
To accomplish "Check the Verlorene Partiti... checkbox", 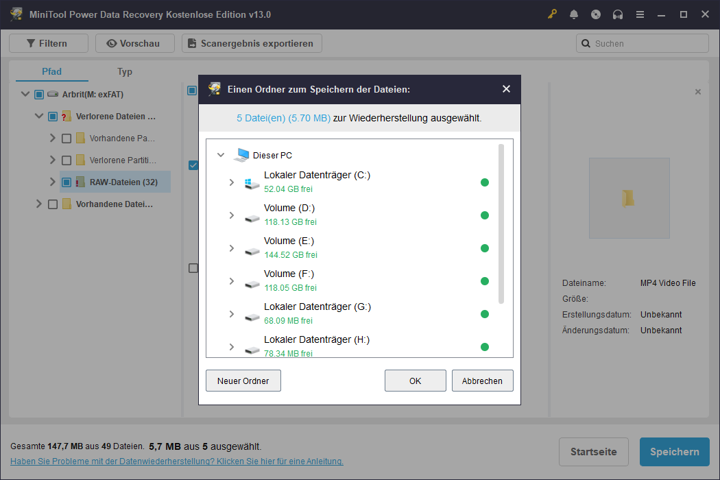I will pyautogui.click(x=67, y=160).
